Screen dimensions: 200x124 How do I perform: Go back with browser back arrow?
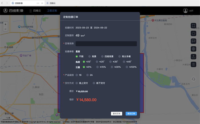(2, 3)
